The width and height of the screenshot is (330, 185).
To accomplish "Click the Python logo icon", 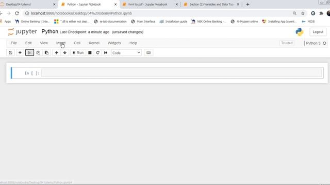I will tap(299, 32).
